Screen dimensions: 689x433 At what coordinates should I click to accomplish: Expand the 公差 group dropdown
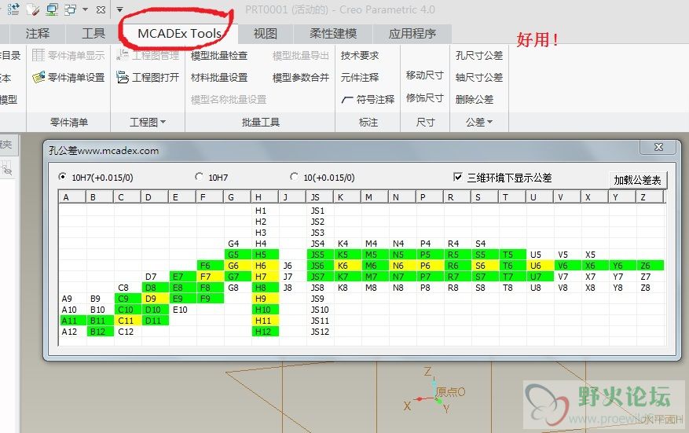point(479,122)
